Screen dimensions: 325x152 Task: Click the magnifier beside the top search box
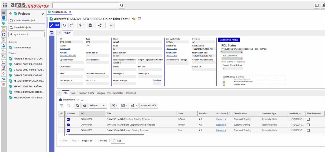[x=122, y=5]
